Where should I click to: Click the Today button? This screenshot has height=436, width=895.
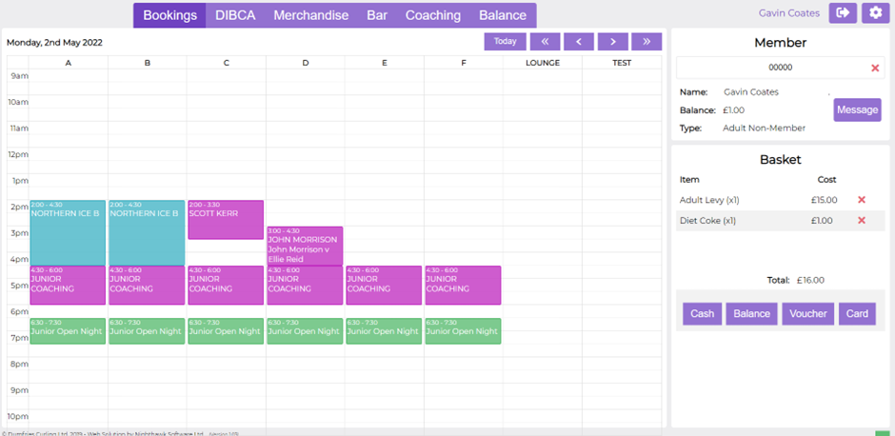click(505, 41)
